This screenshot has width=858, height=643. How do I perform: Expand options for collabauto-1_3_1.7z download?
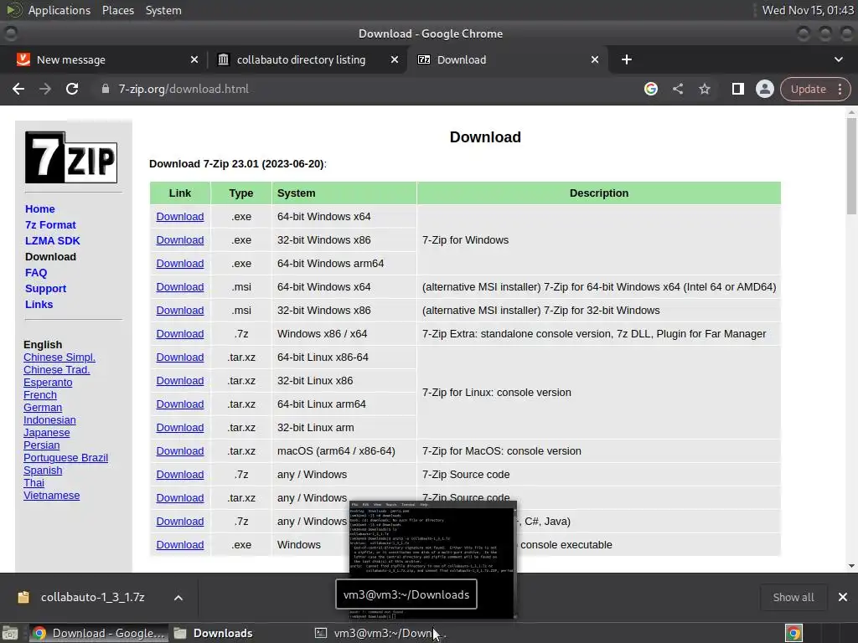point(178,598)
